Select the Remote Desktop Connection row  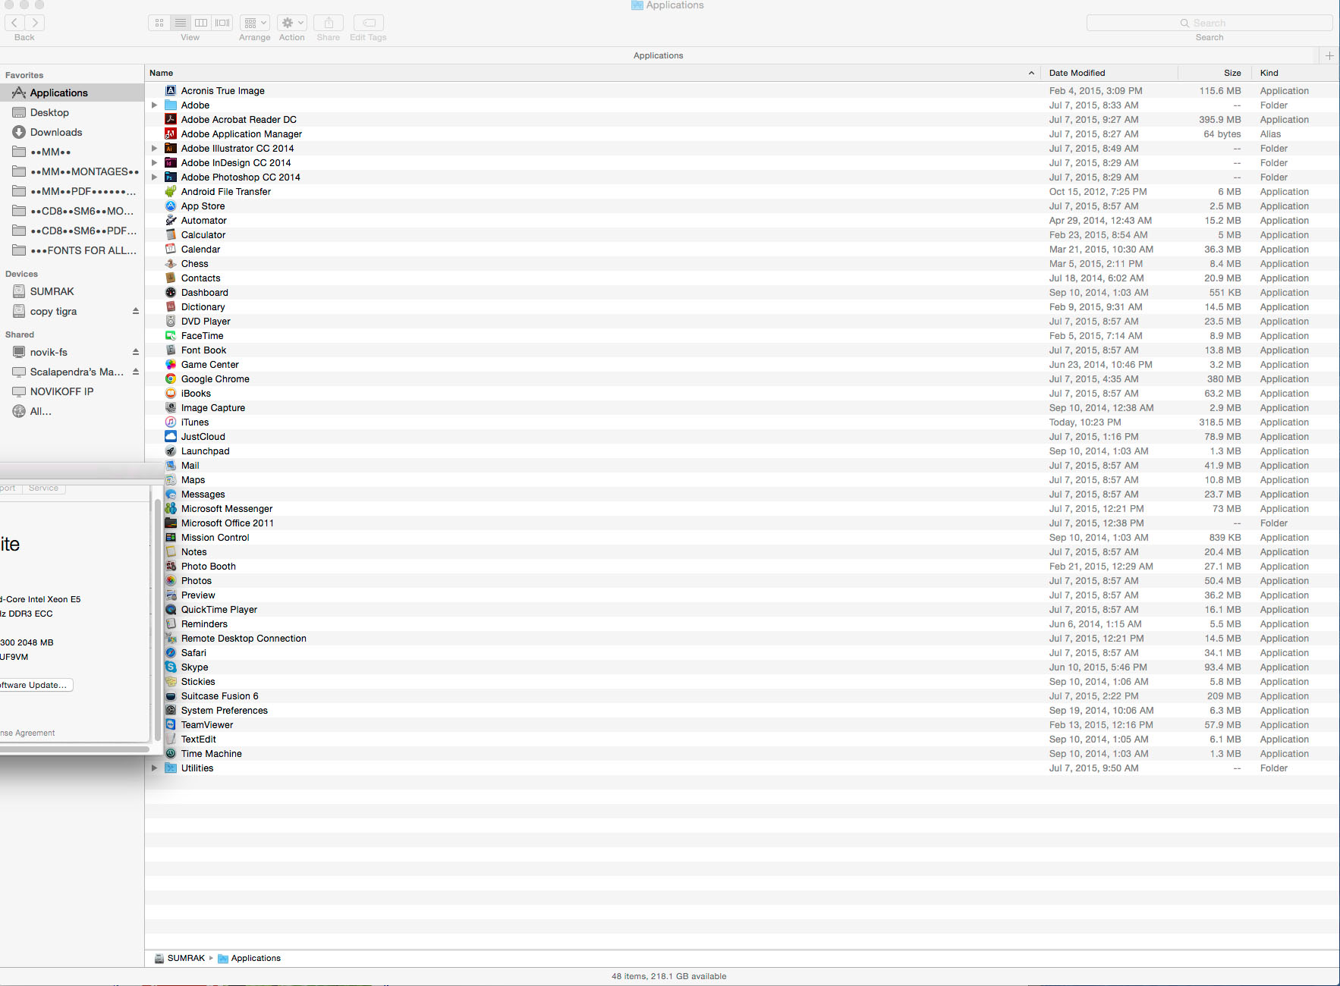(741, 638)
